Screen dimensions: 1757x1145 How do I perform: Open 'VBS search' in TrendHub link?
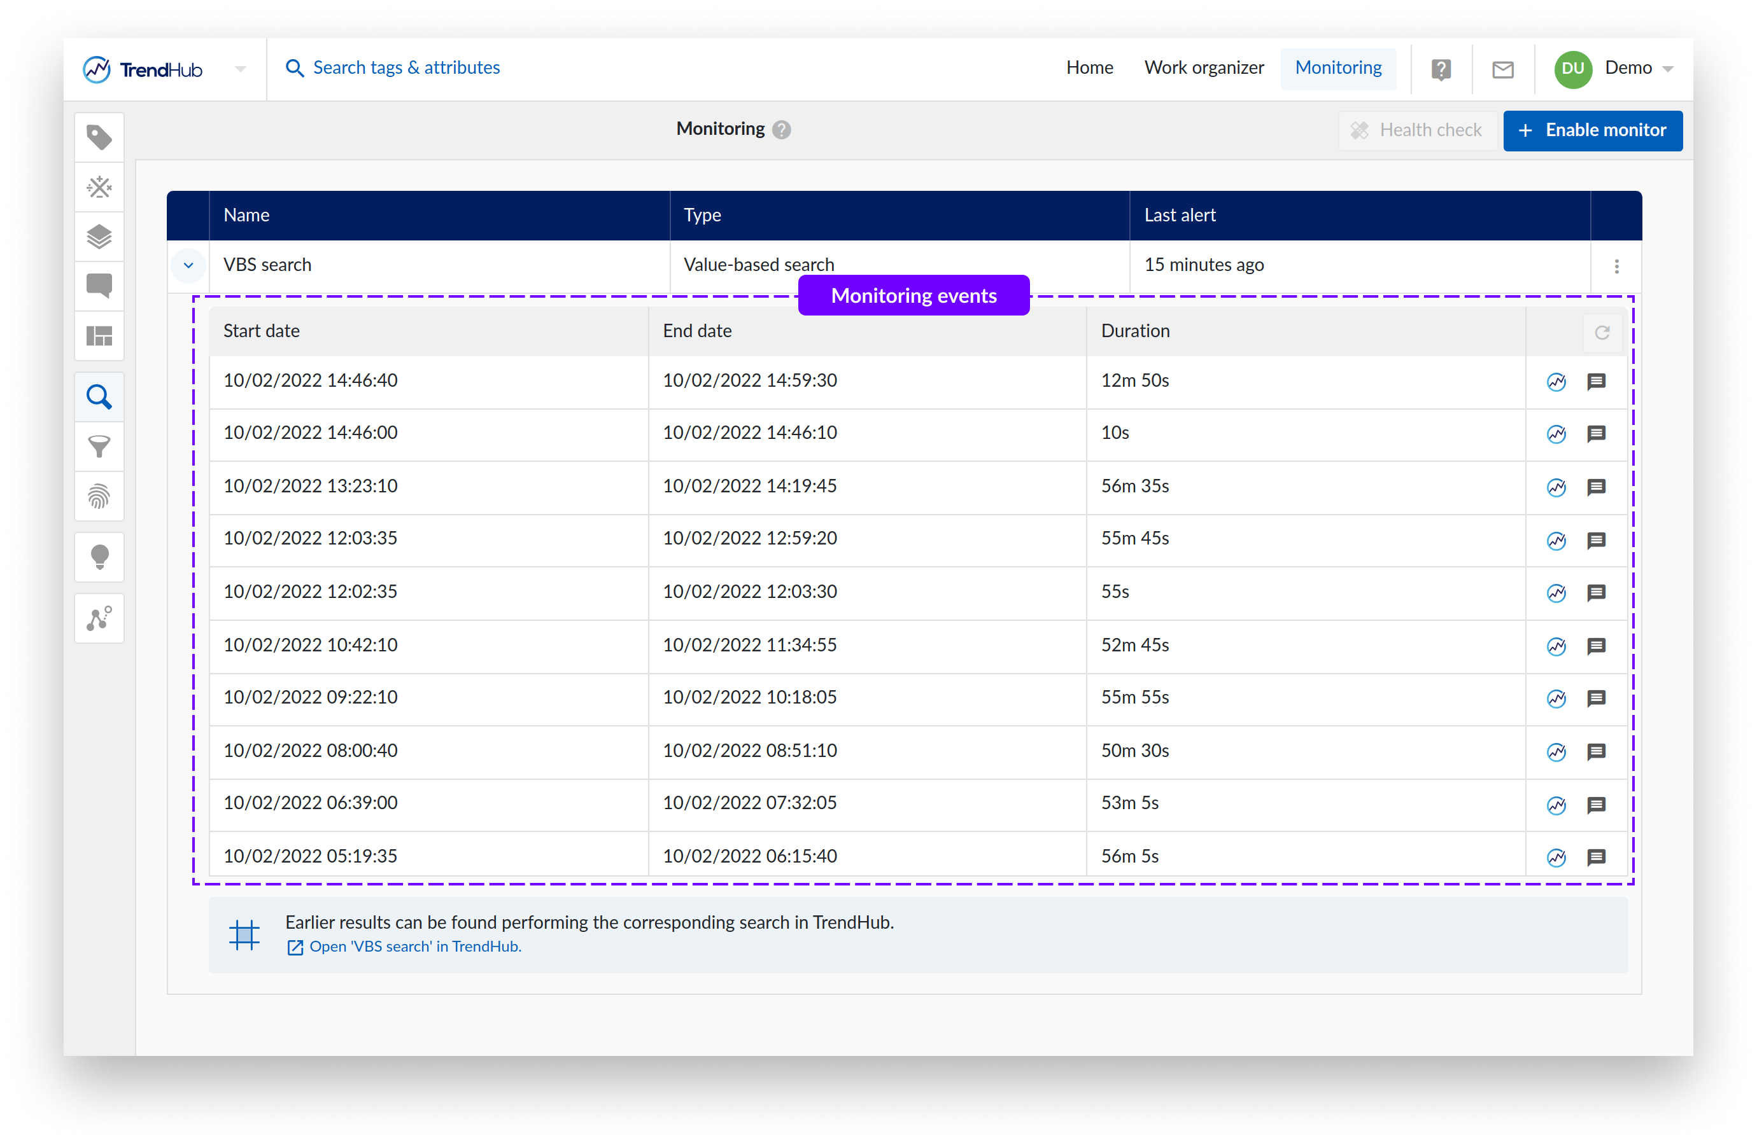pos(415,947)
